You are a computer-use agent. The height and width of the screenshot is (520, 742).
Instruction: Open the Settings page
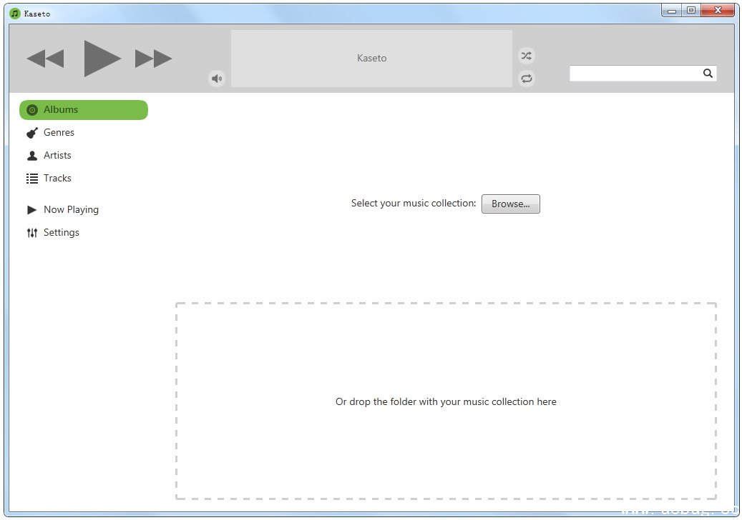61,233
